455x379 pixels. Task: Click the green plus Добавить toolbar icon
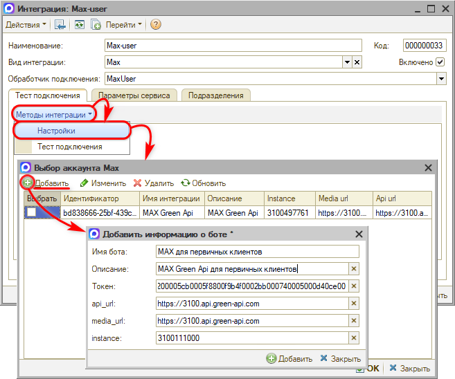[x=28, y=183]
